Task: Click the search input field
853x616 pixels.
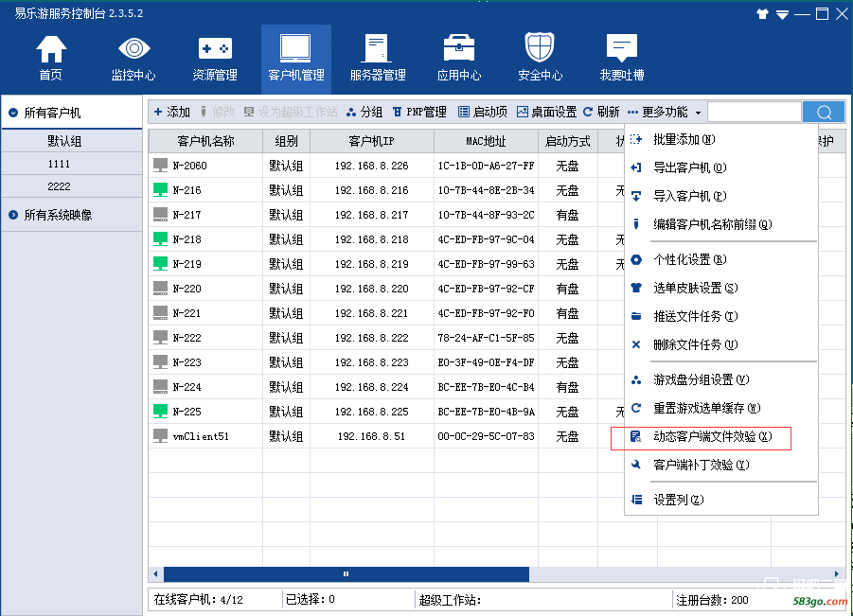Action: pyautogui.click(x=754, y=113)
